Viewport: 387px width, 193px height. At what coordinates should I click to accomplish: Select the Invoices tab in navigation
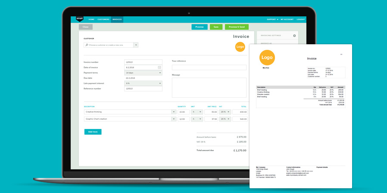click(x=117, y=19)
